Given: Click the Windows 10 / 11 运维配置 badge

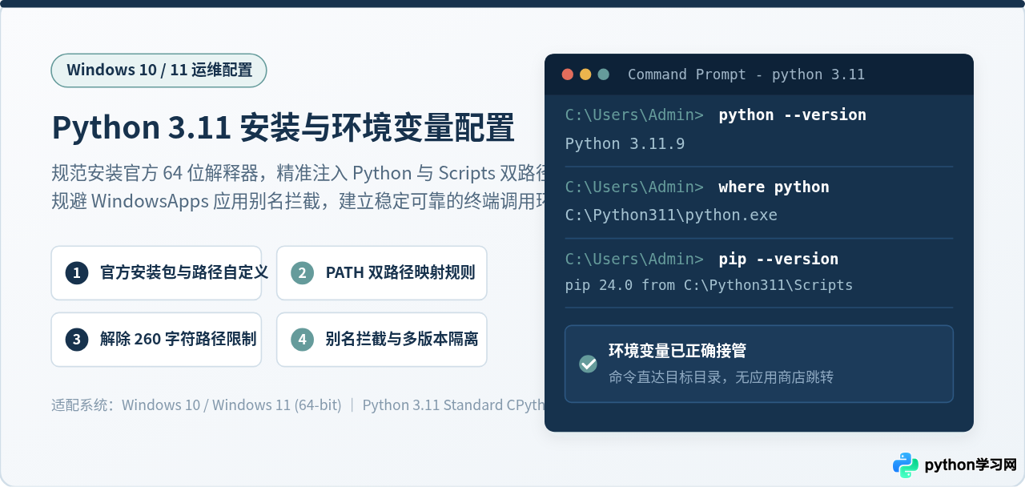Looking at the screenshot, I should (x=159, y=70).
